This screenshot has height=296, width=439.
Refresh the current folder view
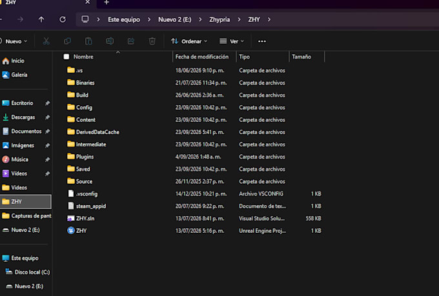tap(63, 19)
